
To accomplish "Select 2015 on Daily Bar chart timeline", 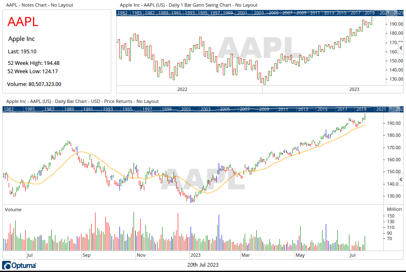I will point(322,109).
